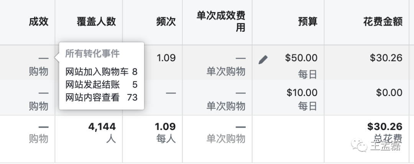Click the total $30.26 总花费 cell
The image size is (414, 164).
(x=385, y=132)
